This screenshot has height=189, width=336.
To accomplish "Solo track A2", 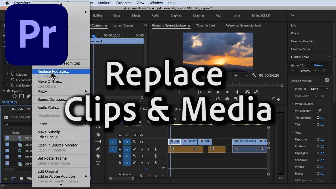I will tap(149, 156).
